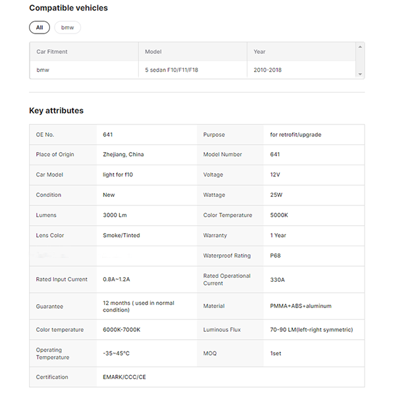Image resolution: width=395 pixels, height=395 pixels.
Task: Click scroll up arrow in vehicles table
Action: click(x=359, y=47)
